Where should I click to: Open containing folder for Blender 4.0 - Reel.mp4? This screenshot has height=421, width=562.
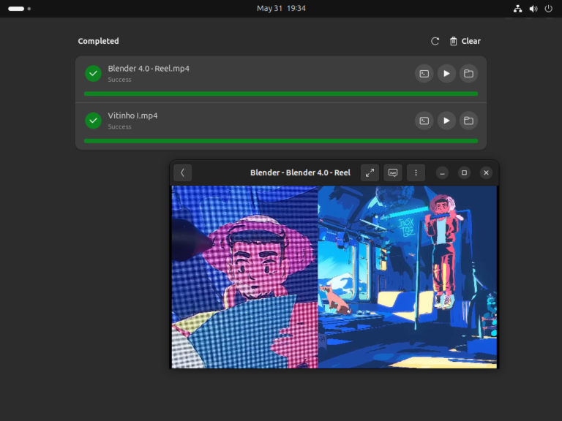(x=468, y=74)
